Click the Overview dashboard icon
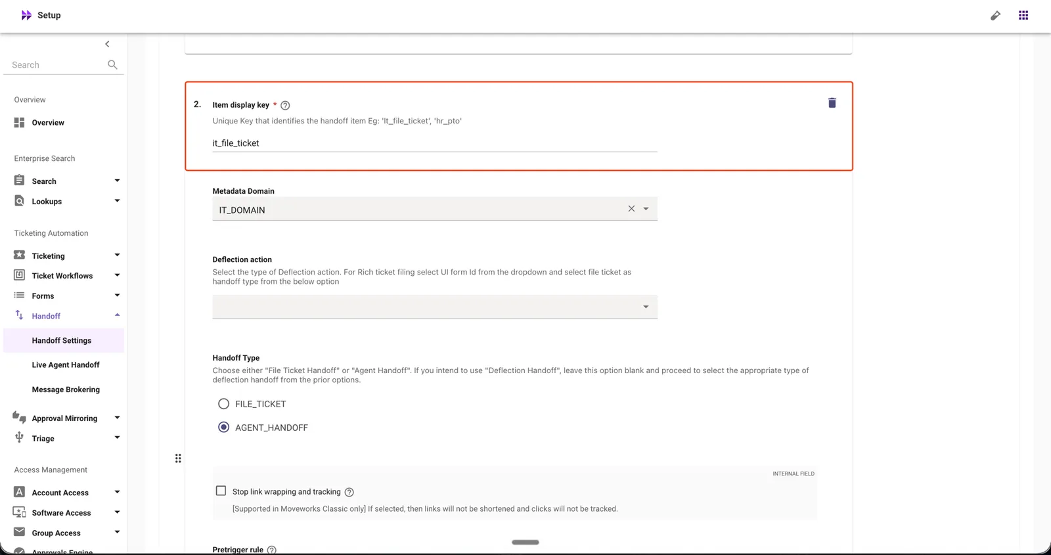1051x555 pixels. (x=20, y=122)
